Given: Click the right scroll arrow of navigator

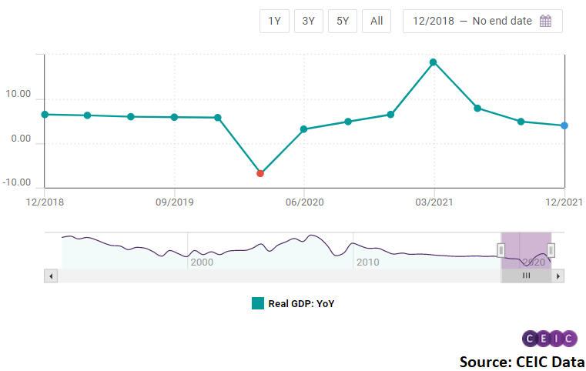Looking at the screenshot, I should pyautogui.click(x=558, y=276).
